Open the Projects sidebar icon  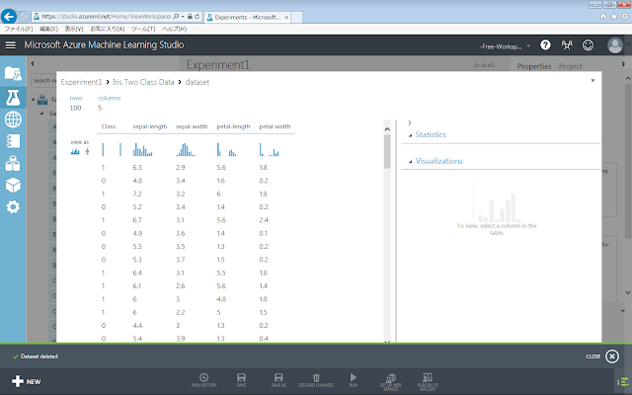click(13, 73)
